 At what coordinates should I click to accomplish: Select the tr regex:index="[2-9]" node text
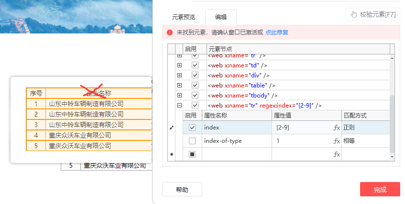point(265,106)
